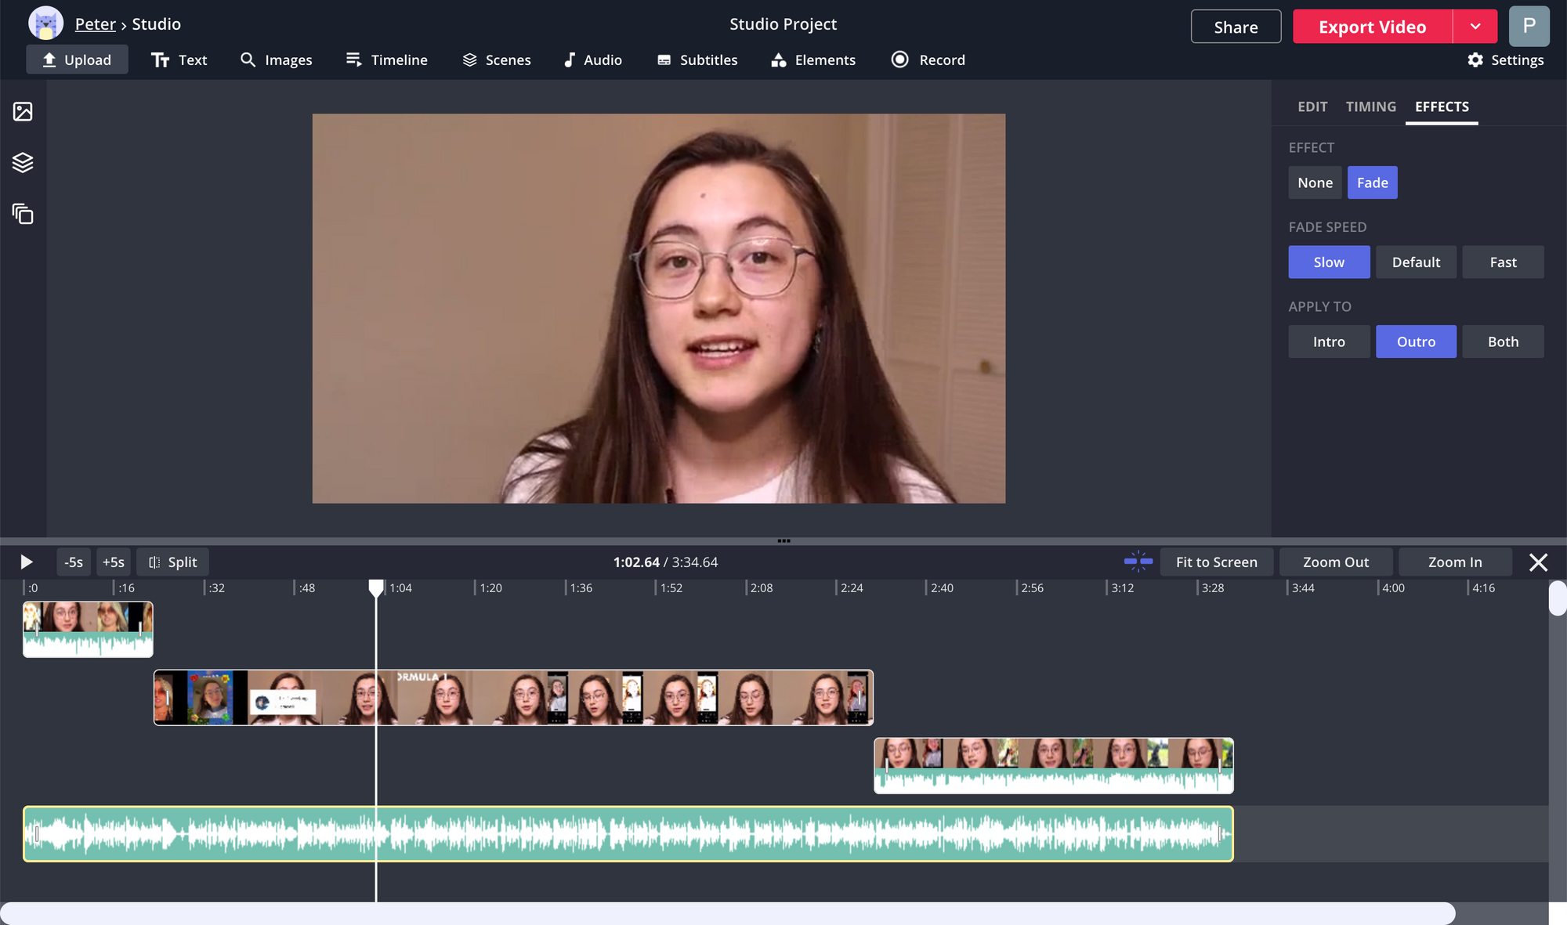Open Record from the top toolbar
The width and height of the screenshot is (1567, 925).
pos(928,60)
